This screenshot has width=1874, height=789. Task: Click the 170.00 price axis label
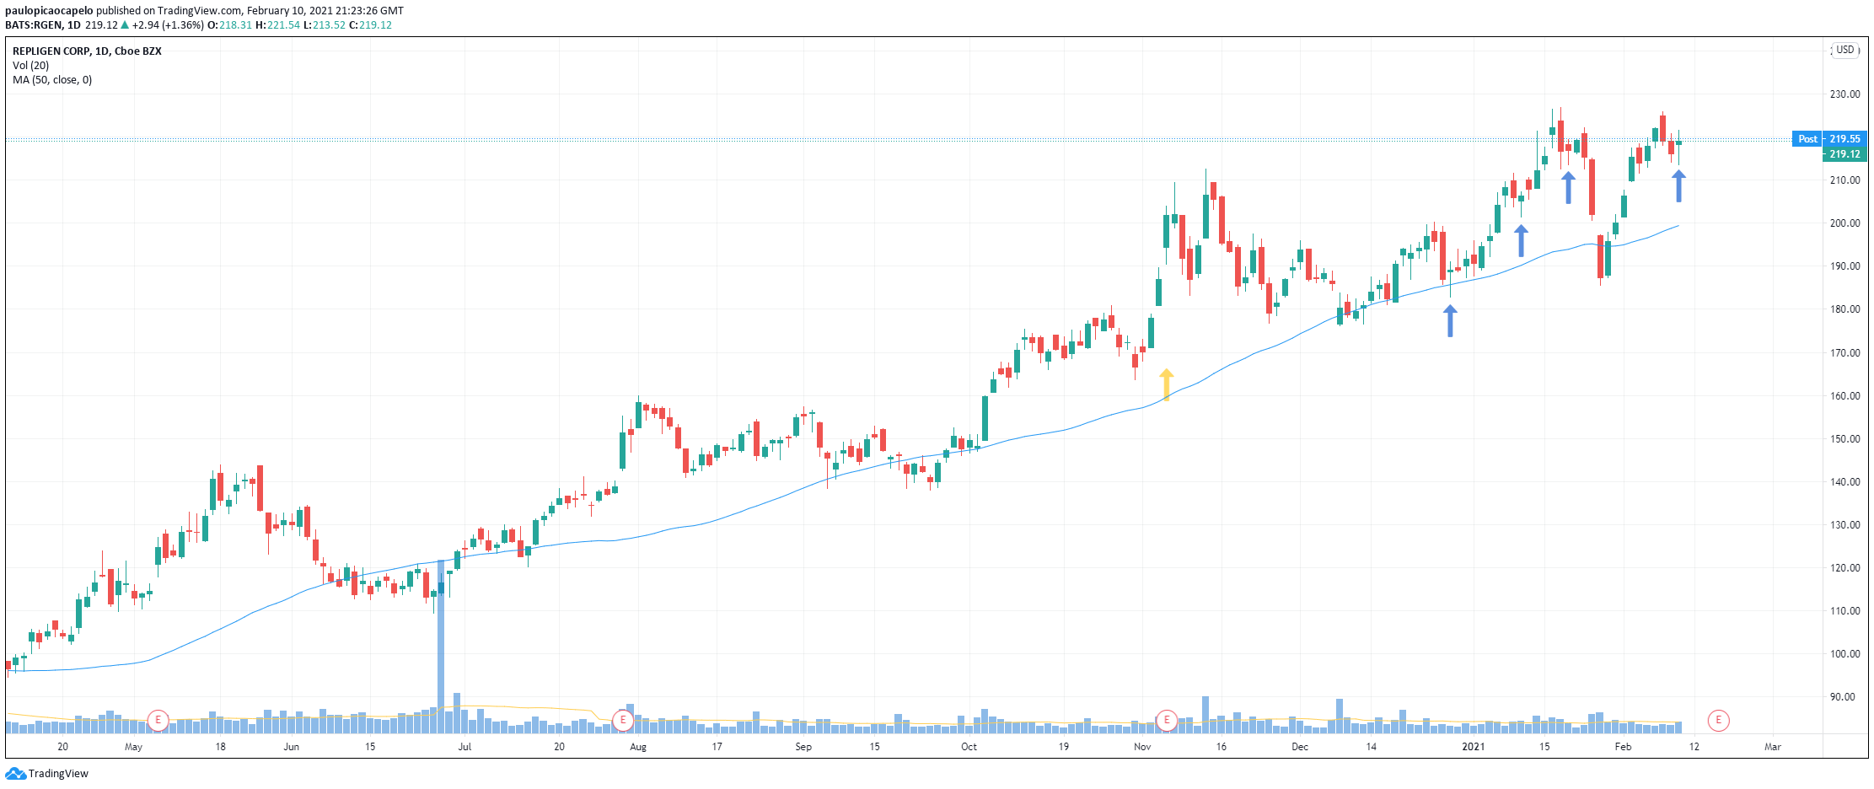point(1844,353)
